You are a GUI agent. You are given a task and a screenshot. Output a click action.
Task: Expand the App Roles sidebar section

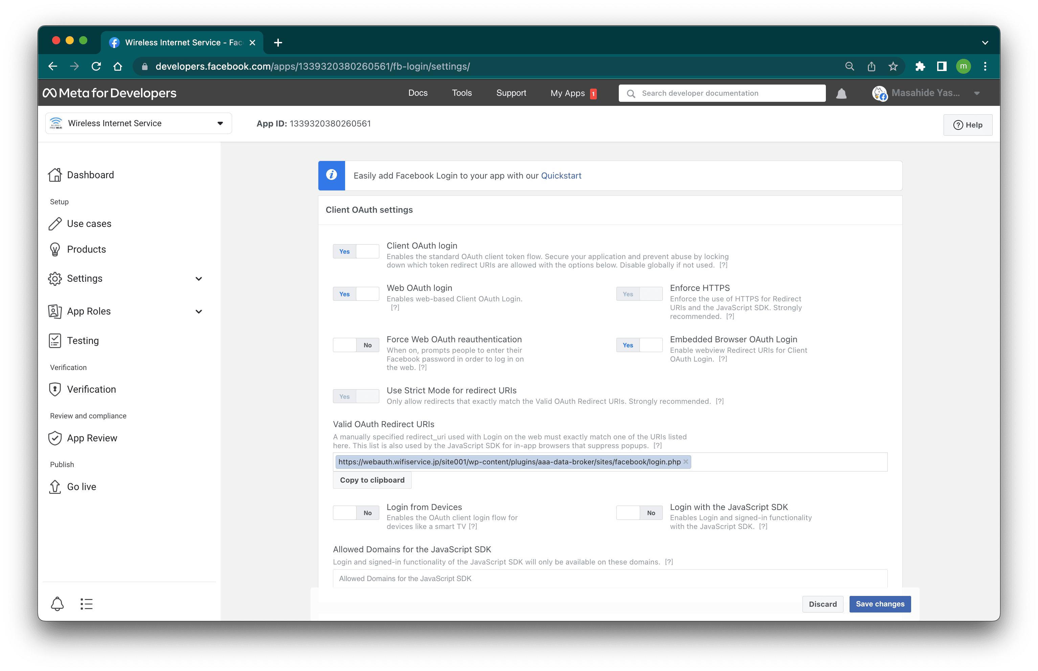[199, 311]
